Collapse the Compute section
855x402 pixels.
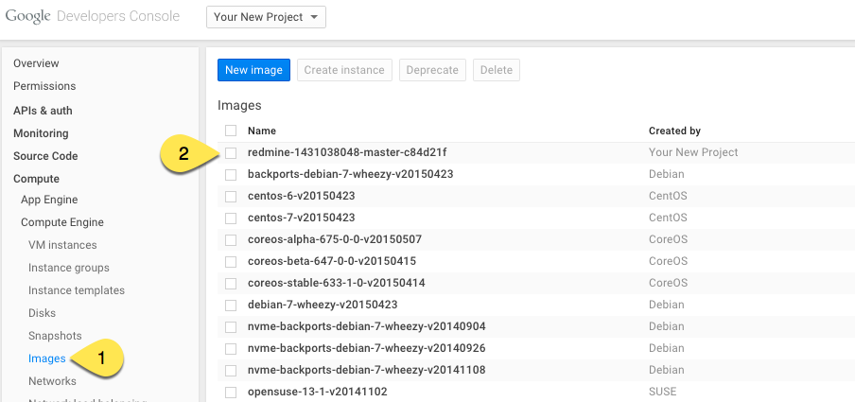(36, 179)
